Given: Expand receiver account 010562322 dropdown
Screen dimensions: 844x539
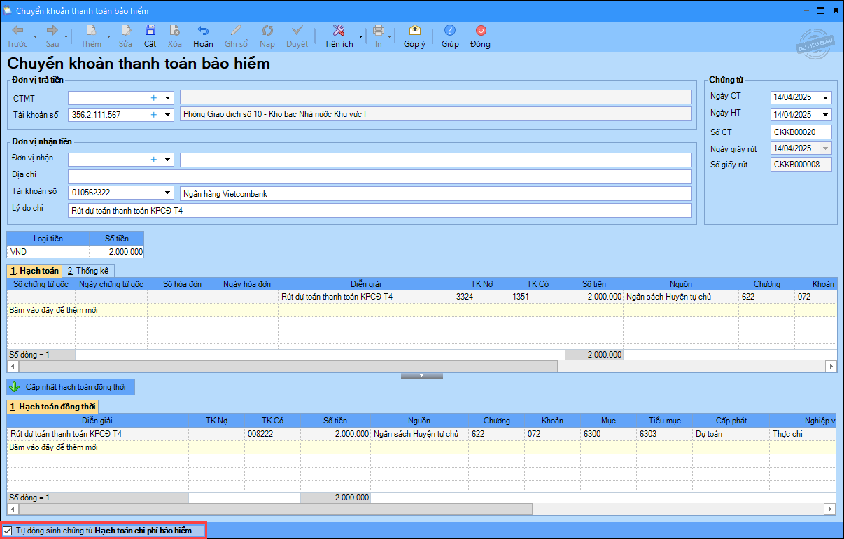Looking at the screenshot, I should [167, 192].
